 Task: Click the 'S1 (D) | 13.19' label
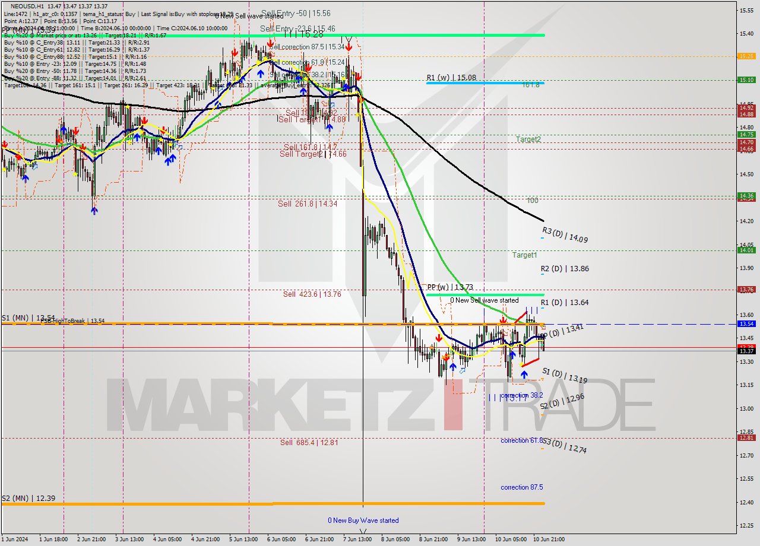tap(565, 376)
